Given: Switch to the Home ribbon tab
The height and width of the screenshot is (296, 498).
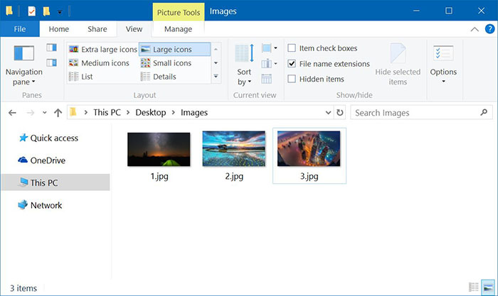Looking at the screenshot, I should pos(58,29).
